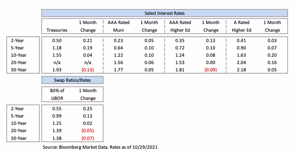Click Treasuries 30-Year value 1.93

click(x=57, y=70)
